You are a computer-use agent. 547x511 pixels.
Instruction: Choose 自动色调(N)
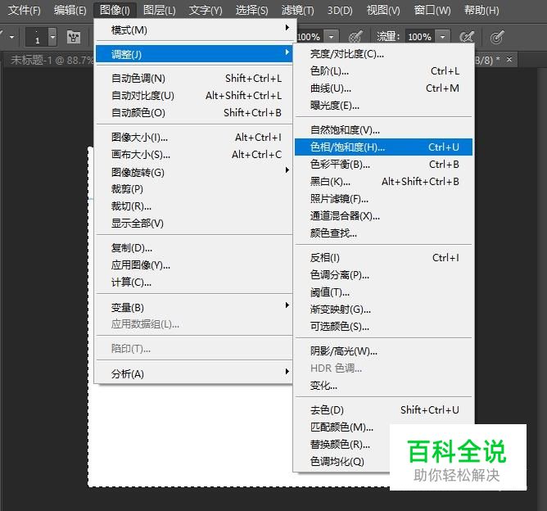tap(194, 78)
